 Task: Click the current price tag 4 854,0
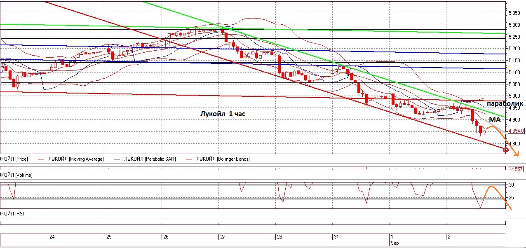coord(517,131)
